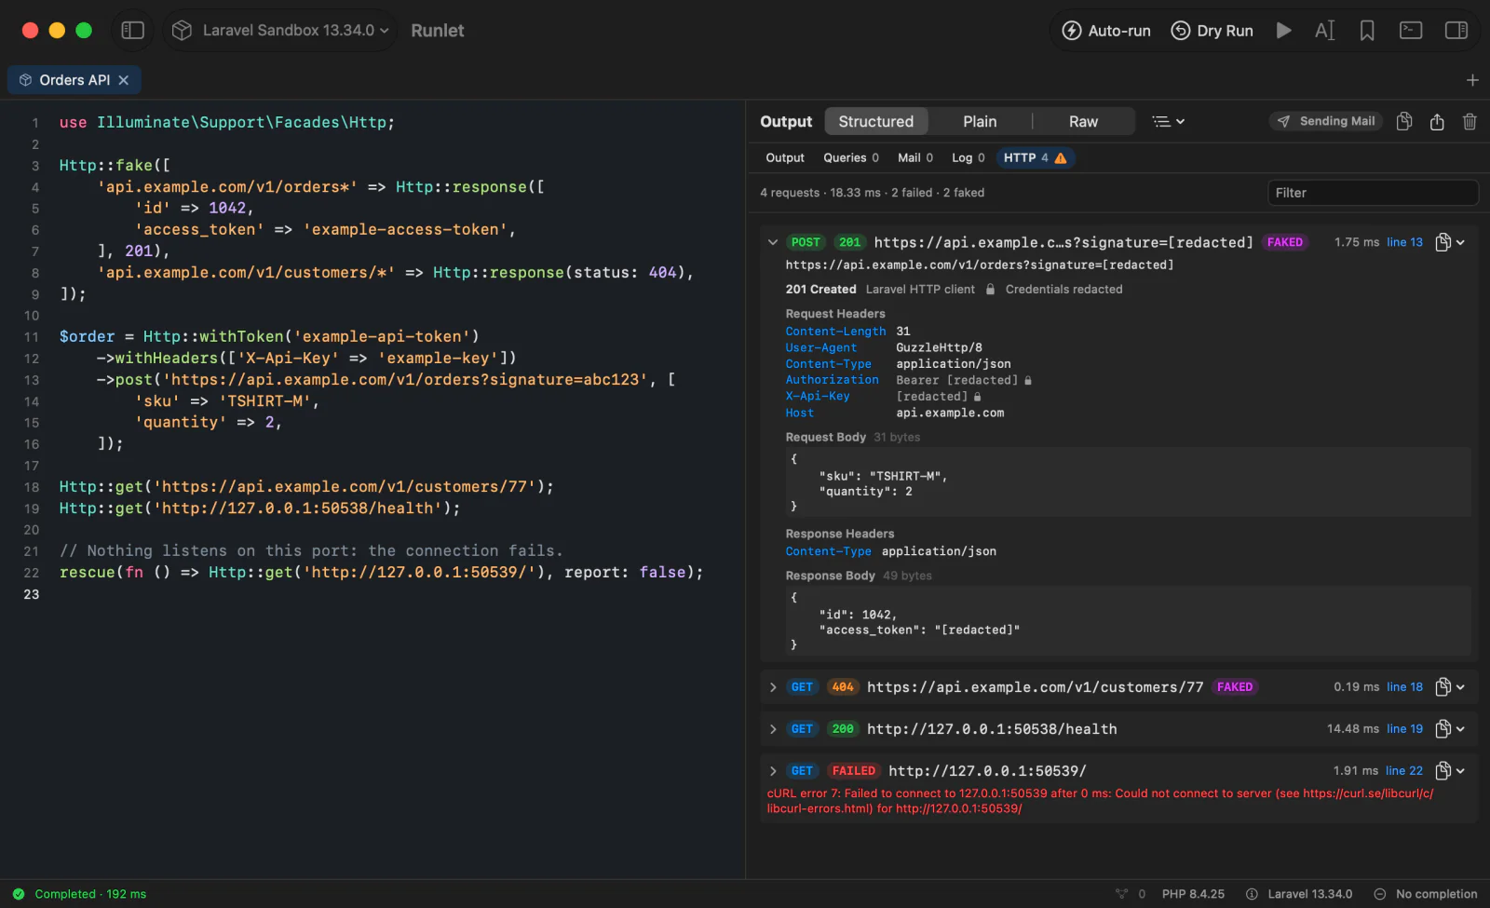Open the Log 0 tab
Image resolution: width=1490 pixels, height=908 pixels.
click(968, 157)
